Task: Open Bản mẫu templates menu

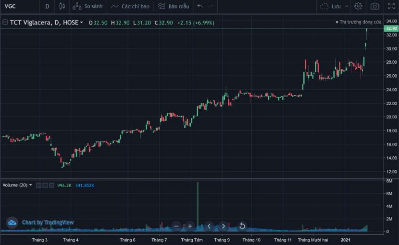Action: pos(174,6)
